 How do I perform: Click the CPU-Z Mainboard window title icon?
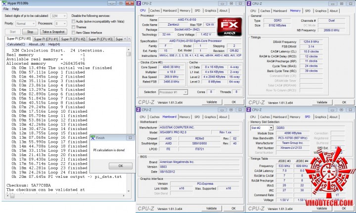138,110
